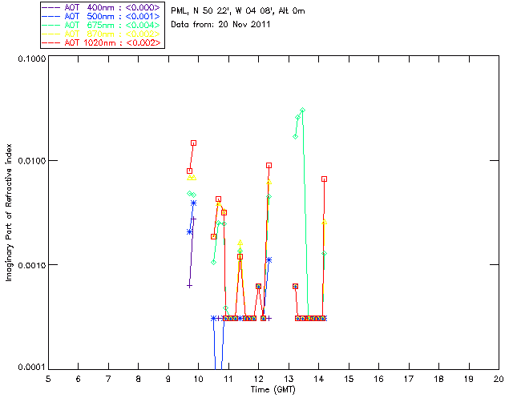Viewport: 513px width, 410px height.
Task: Click the x-axis tick label 9
Action: 168,379
